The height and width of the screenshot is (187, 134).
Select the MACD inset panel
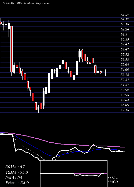pos(74,174)
